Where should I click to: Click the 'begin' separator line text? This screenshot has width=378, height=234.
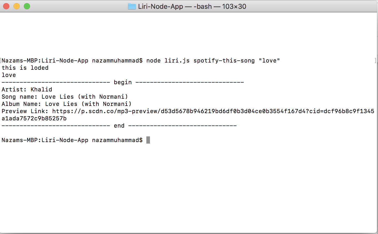click(123, 82)
